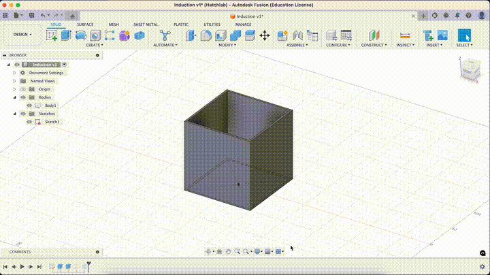Select the Combine tool
490x275 pixels.
[x=235, y=35]
